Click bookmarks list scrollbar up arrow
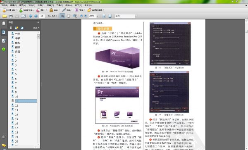This screenshot has height=150, width=248. point(38,33)
